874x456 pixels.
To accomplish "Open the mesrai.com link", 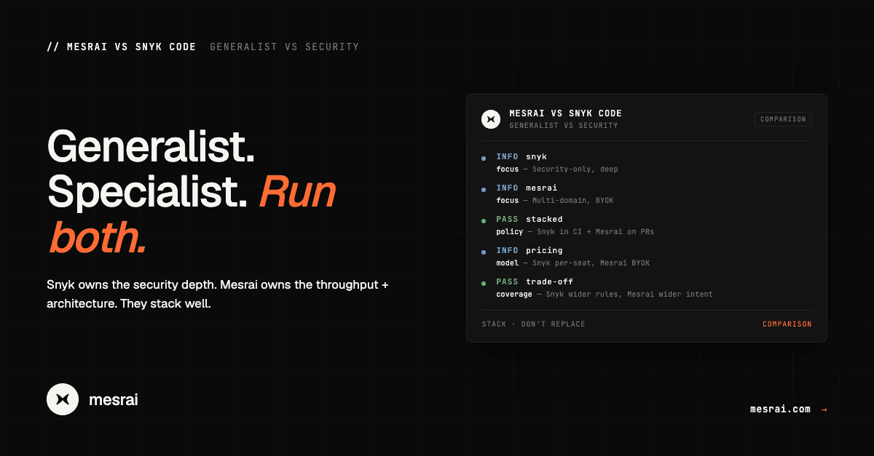I will pyautogui.click(x=780, y=409).
